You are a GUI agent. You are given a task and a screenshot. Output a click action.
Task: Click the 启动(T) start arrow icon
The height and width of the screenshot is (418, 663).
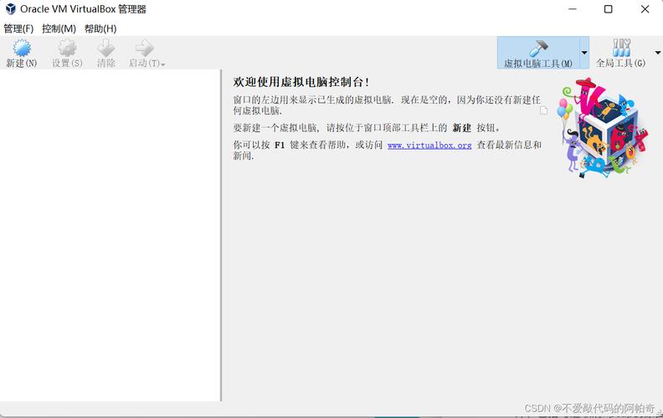pyautogui.click(x=144, y=48)
